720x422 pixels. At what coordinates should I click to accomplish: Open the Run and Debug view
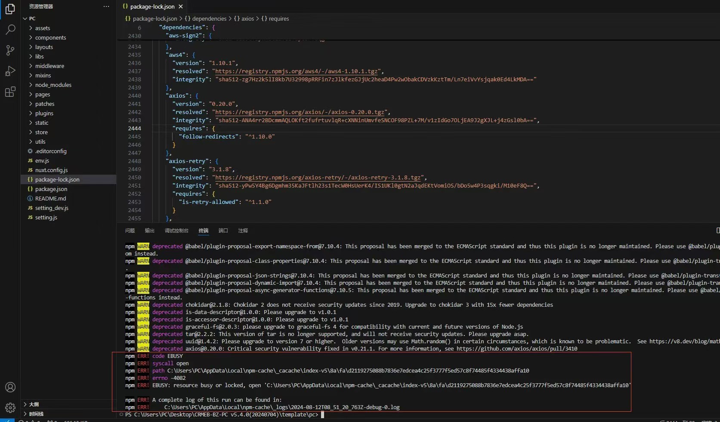point(10,71)
